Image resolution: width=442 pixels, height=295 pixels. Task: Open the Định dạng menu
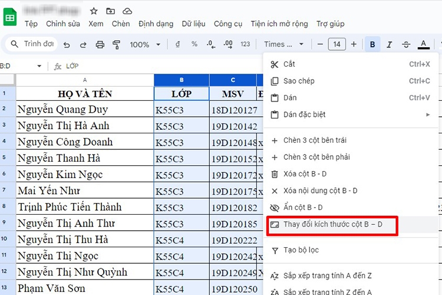[x=156, y=24]
